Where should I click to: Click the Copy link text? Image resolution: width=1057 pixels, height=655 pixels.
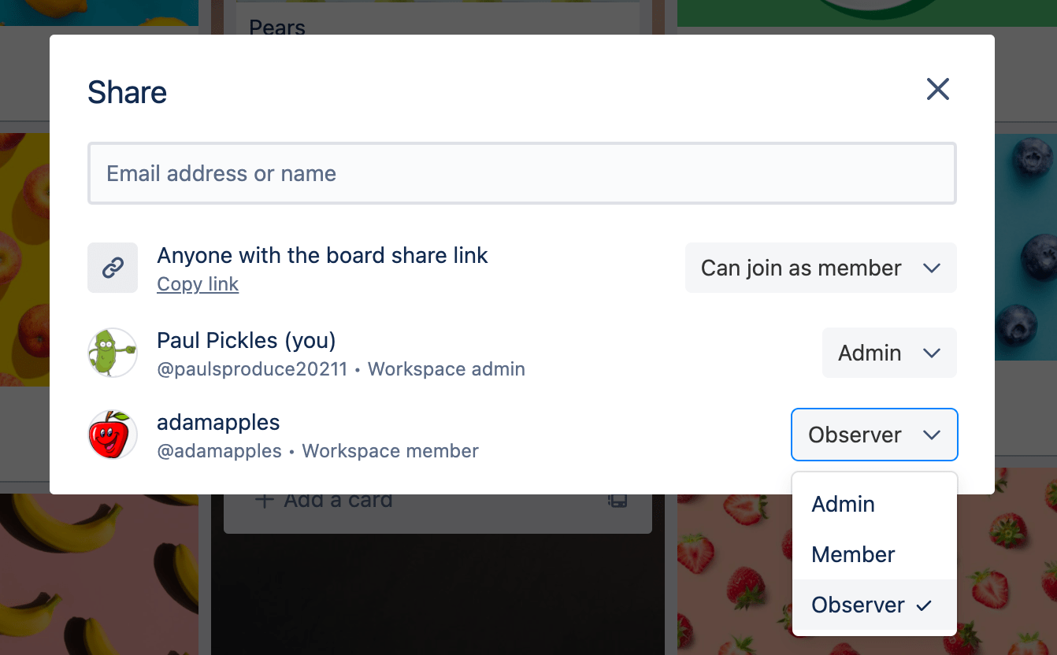pos(198,283)
